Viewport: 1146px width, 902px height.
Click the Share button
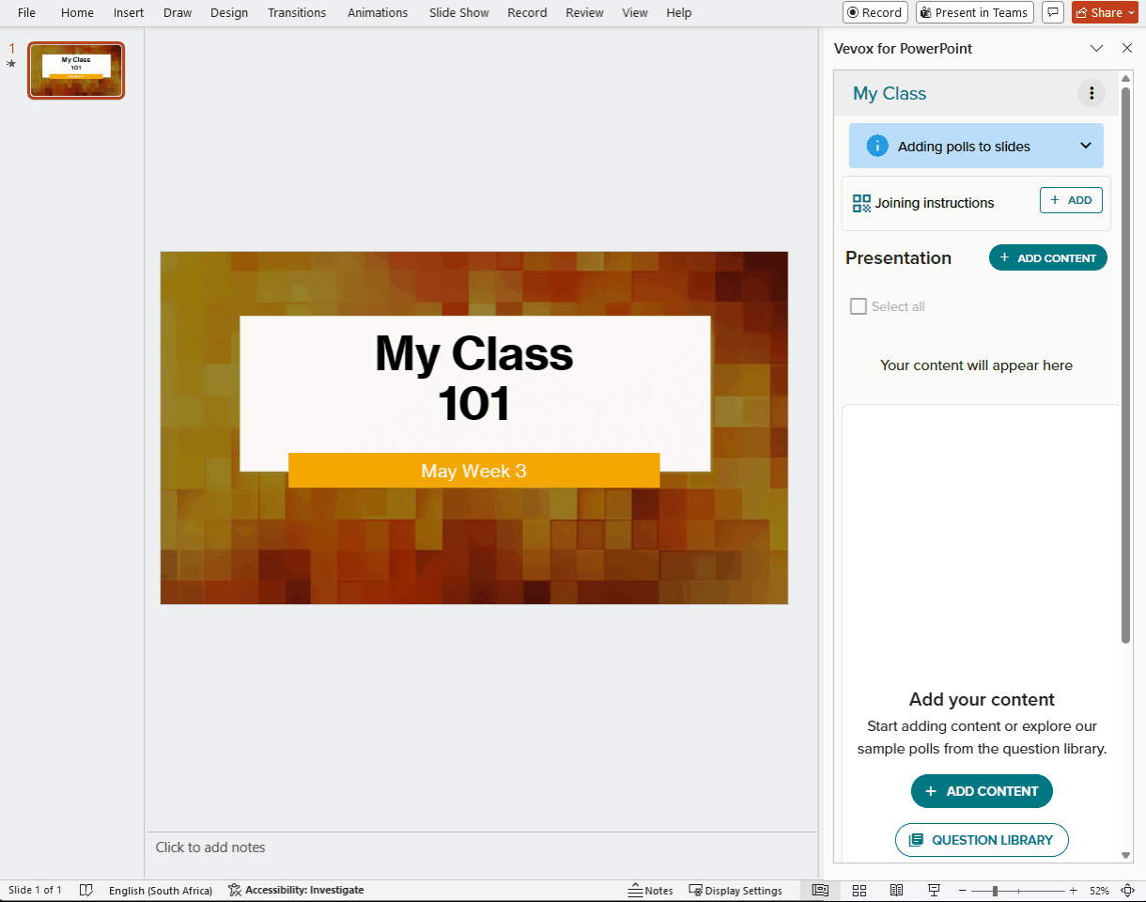pyautogui.click(x=1099, y=12)
